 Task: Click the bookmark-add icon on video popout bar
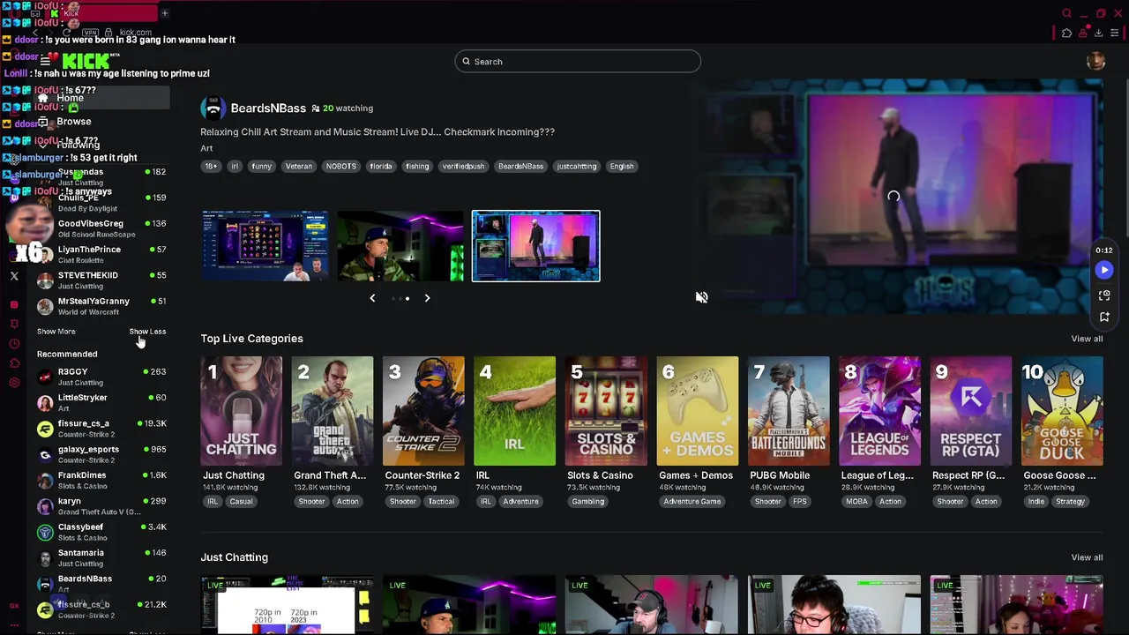click(1104, 317)
